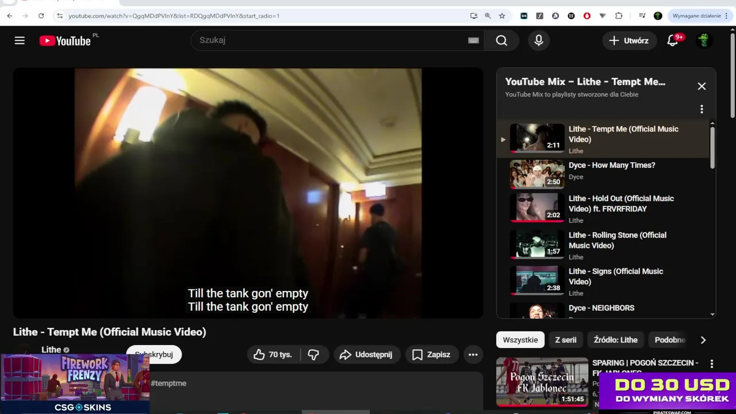This screenshot has width=736, height=414.
Task: Open more video actions ellipsis button
Action: click(x=473, y=355)
